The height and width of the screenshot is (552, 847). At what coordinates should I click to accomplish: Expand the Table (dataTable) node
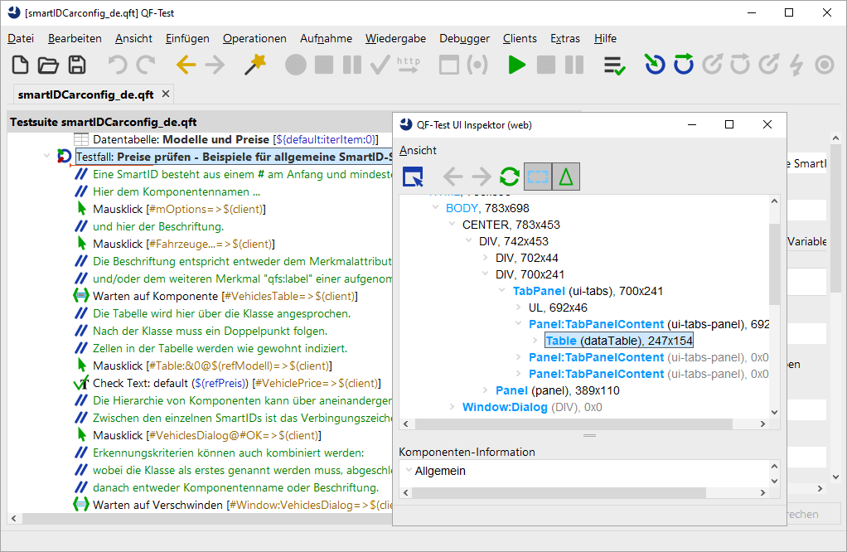(x=535, y=341)
